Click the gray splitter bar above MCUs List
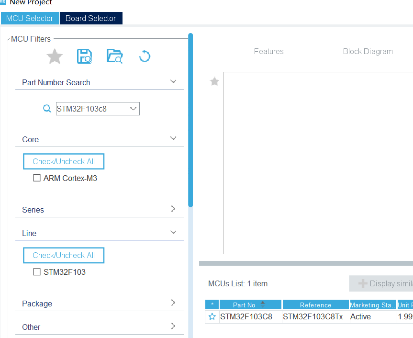This screenshot has width=413, height=338. click(306, 263)
